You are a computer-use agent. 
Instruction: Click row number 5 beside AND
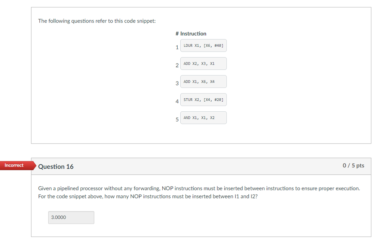[177, 120]
